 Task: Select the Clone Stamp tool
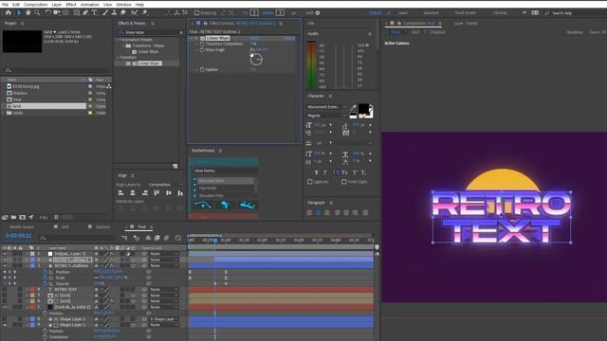(114, 12)
